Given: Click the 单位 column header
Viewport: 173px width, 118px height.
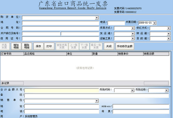Looking at the screenshot, I should (x=79, y=54).
